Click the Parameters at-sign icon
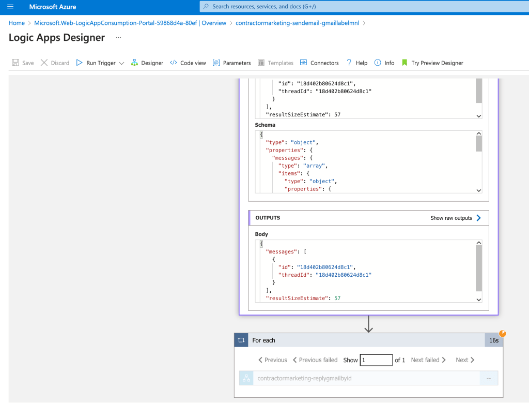 [216, 63]
